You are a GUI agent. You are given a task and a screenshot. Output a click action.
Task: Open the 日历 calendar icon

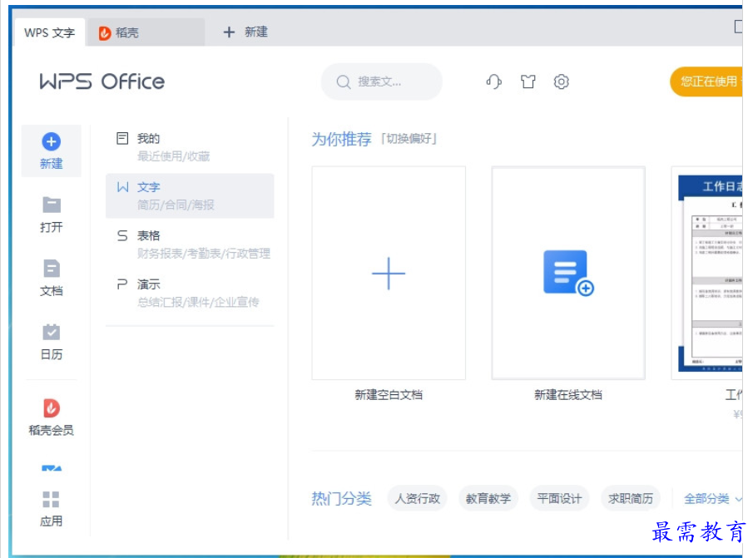tap(52, 332)
